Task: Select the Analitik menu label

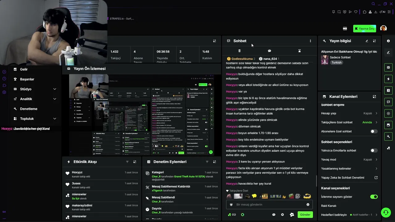Action: 26,99
